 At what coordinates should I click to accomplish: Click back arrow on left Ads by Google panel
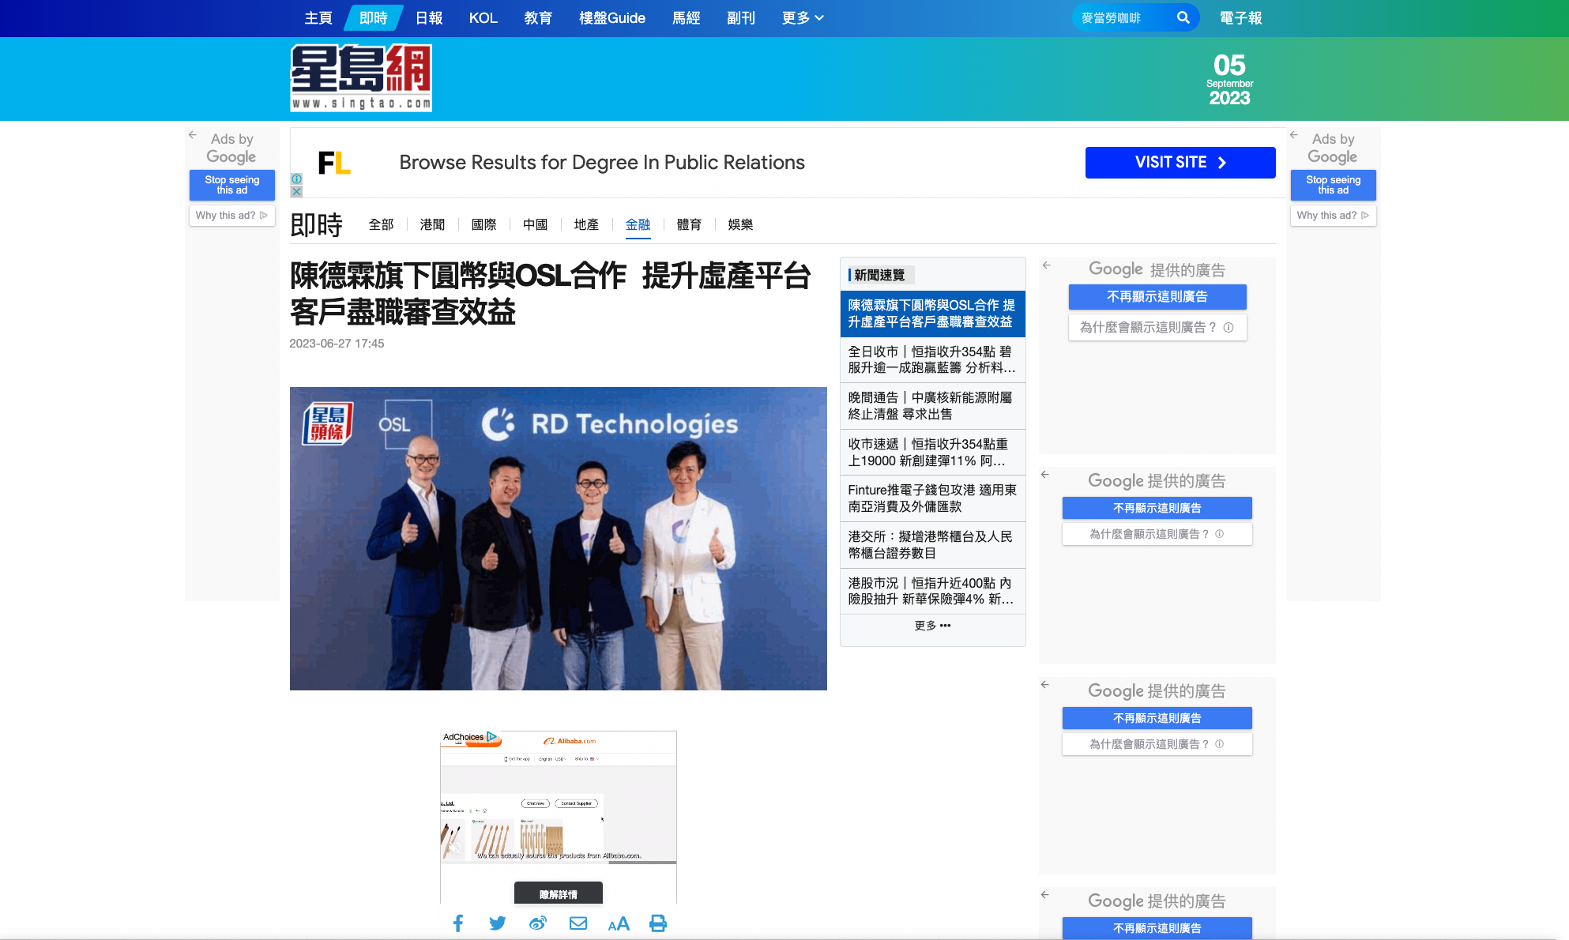click(192, 135)
